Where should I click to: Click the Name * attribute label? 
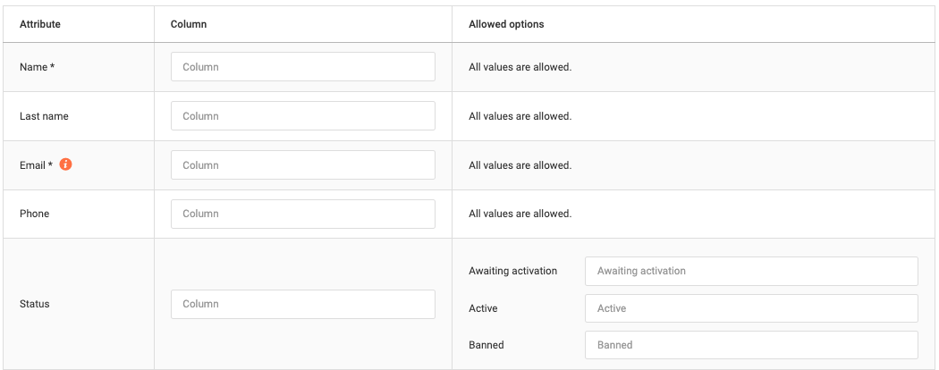point(38,67)
